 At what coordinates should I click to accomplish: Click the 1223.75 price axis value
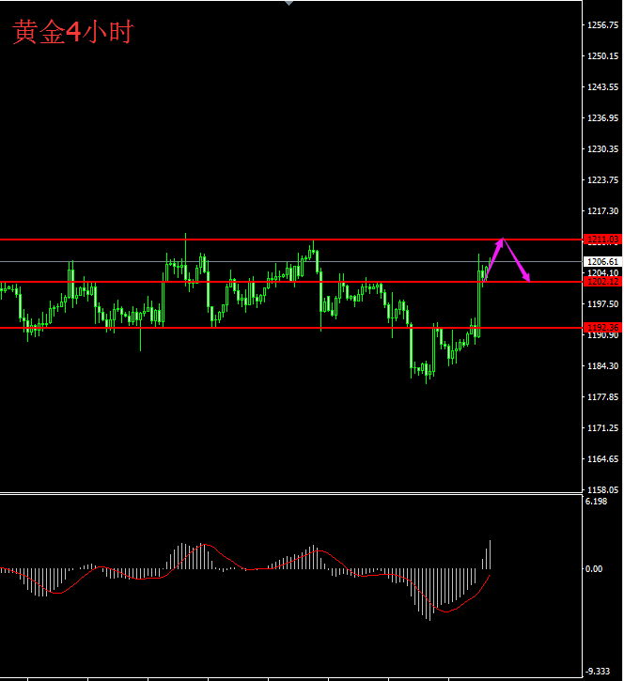click(602, 180)
